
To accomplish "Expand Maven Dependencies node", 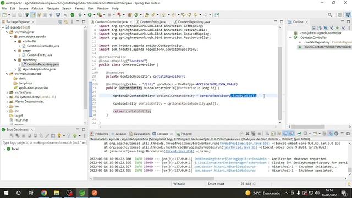I will click(7, 102).
